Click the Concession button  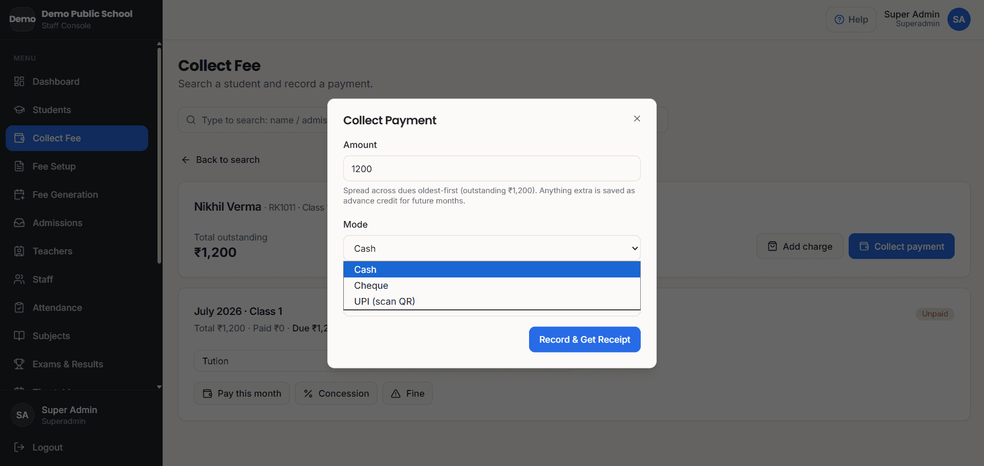(336, 394)
